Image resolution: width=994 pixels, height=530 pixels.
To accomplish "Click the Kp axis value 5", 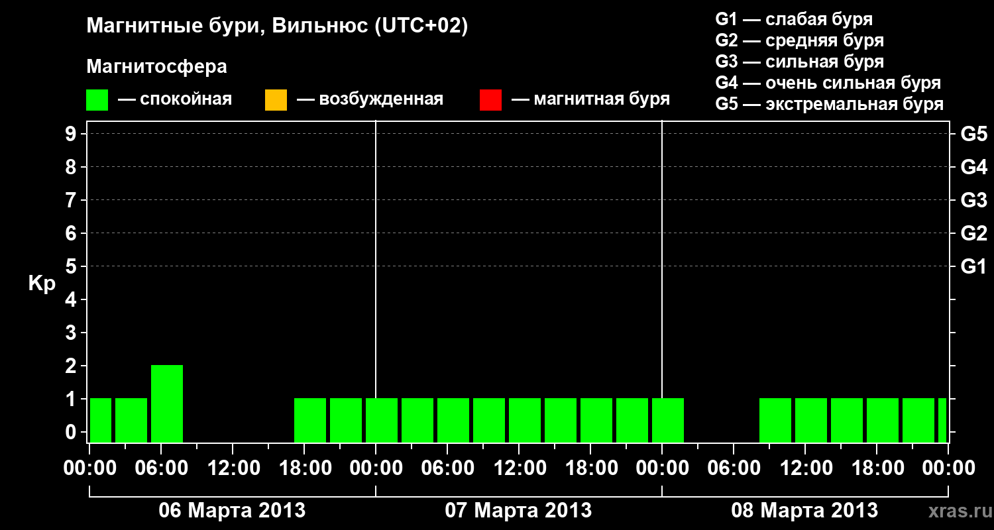I will pyautogui.click(x=72, y=266).
